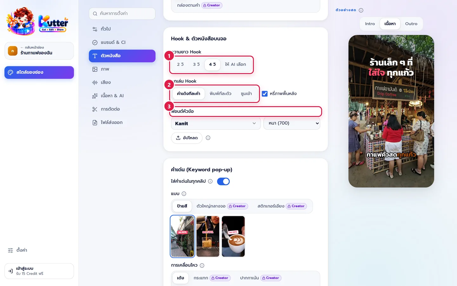
Task: Click info icon next to แบบ label
Action: click(184, 194)
